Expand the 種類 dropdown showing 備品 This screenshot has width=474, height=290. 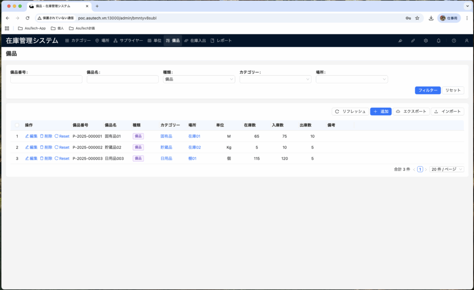tap(199, 80)
